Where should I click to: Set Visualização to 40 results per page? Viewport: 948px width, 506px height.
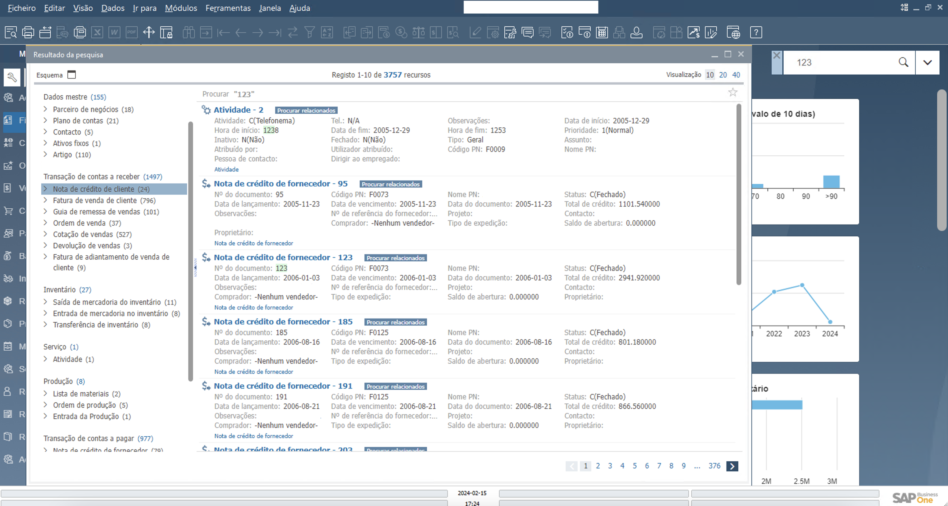736,75
